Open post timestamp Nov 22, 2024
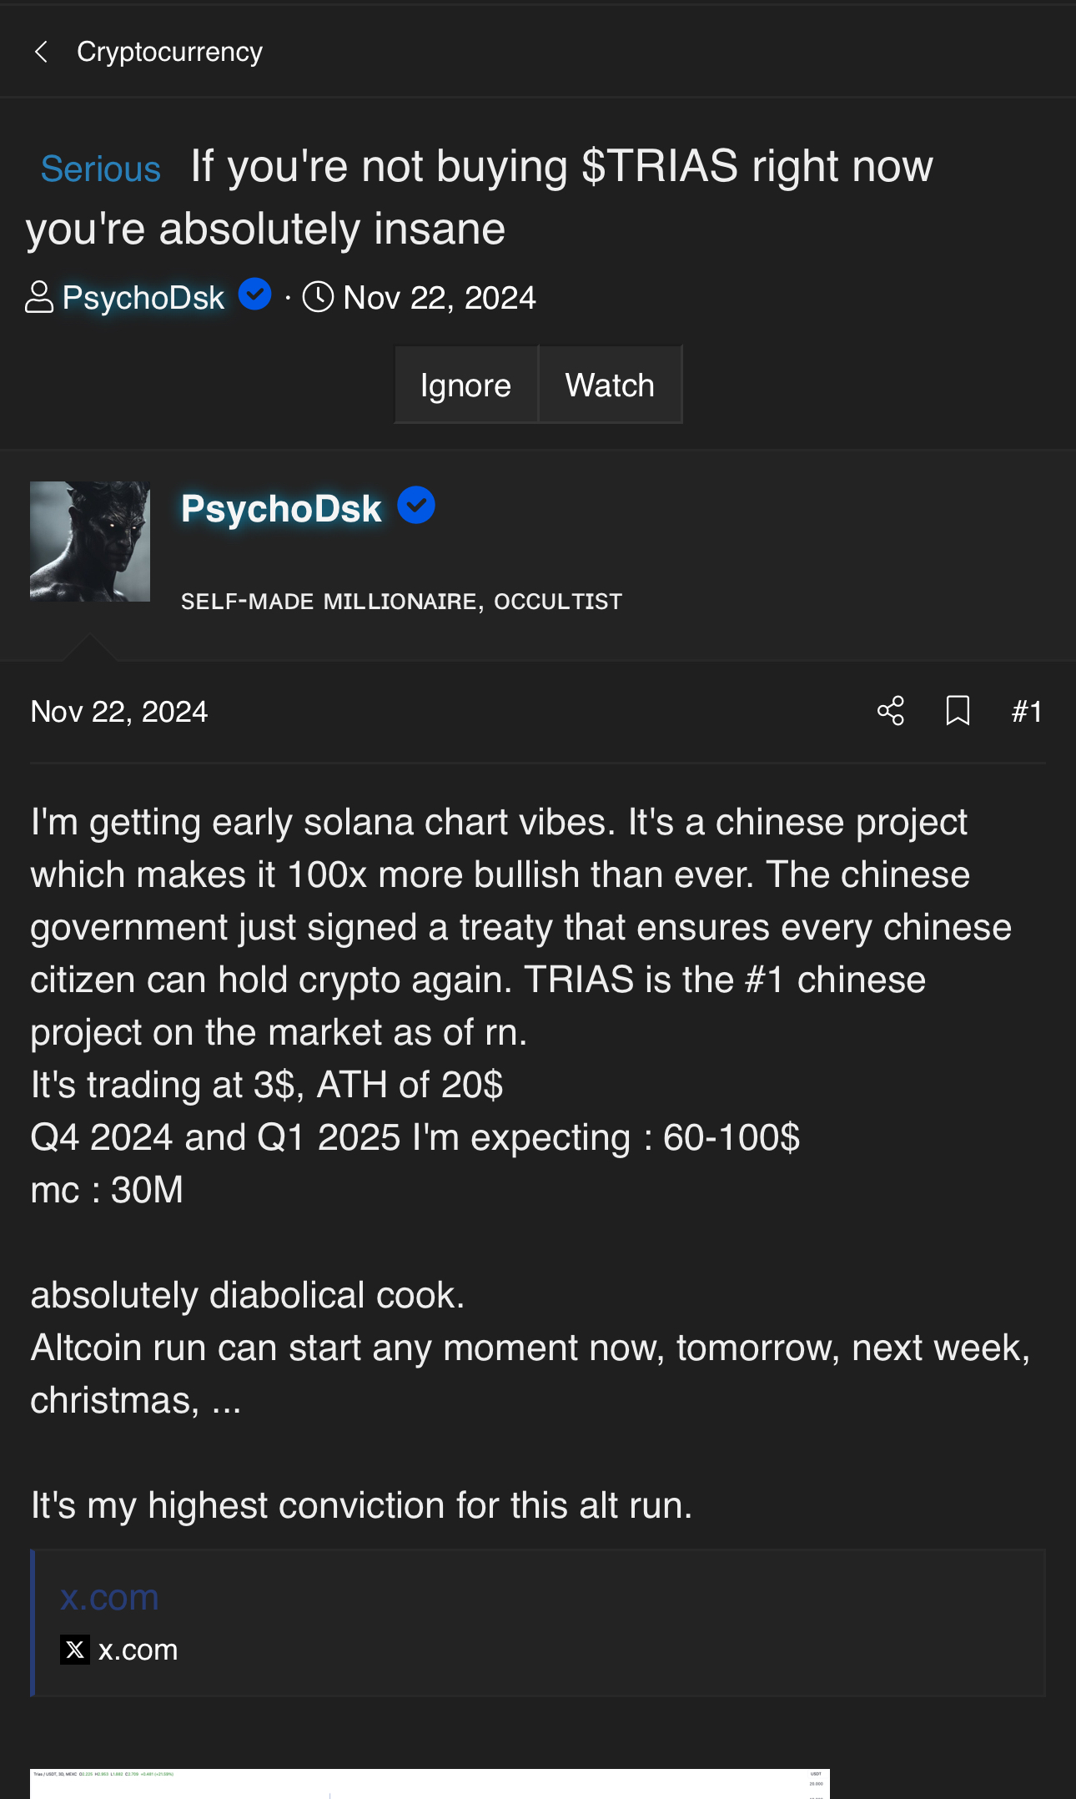Viewport: 1076px width, 1799px height. [119, 712]
